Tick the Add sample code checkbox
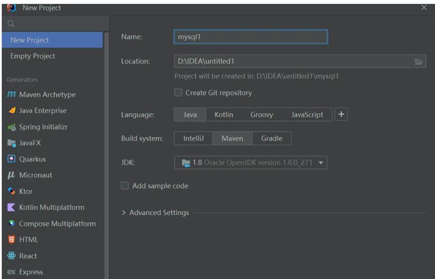This screenshot has height=279, width=435. (x=125, y=185)
